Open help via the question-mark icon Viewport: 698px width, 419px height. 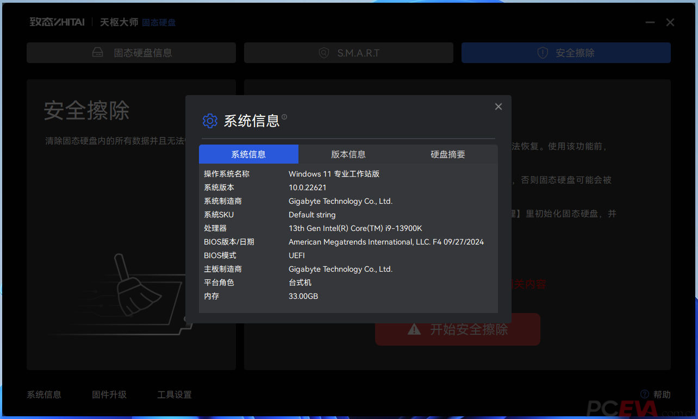645,395
